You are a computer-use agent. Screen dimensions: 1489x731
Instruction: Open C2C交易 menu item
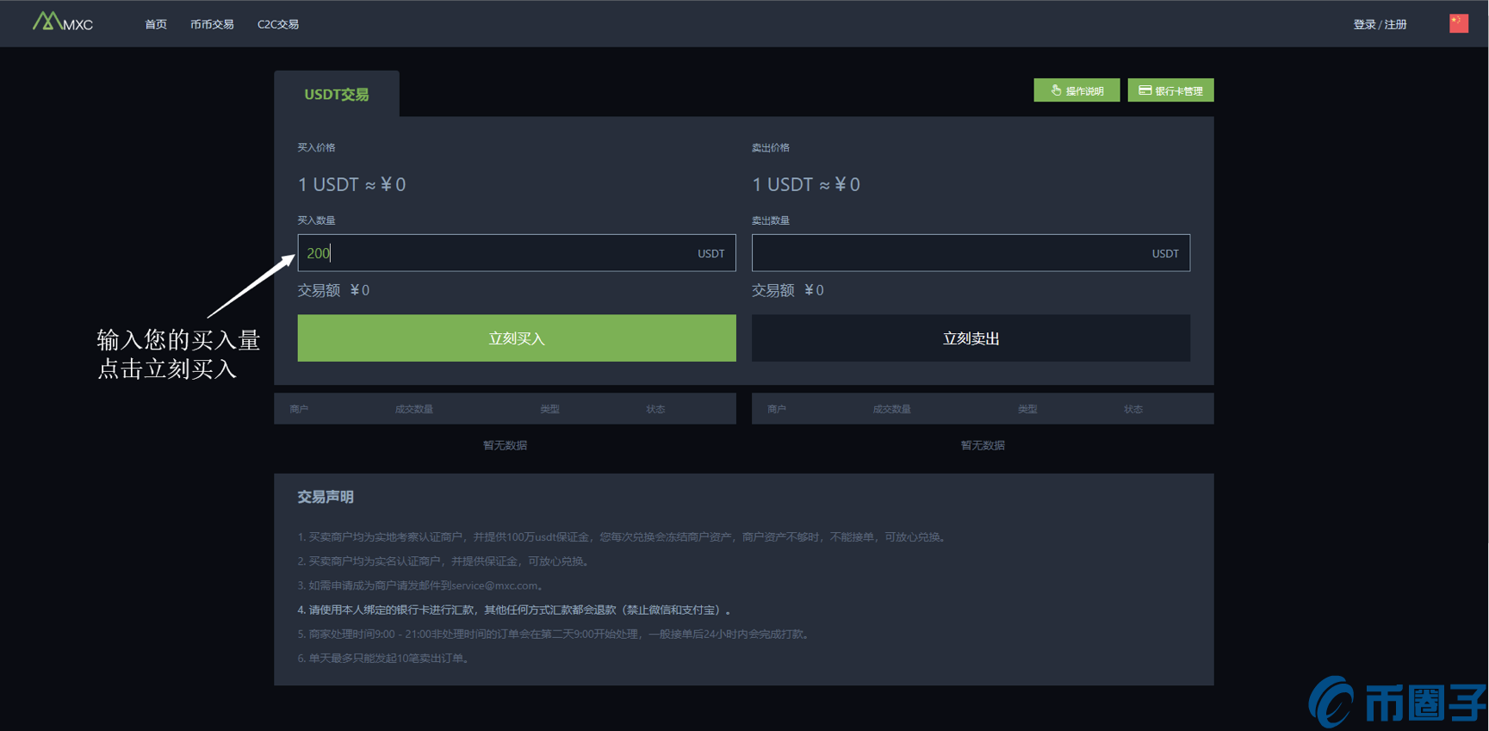click(x=278, y=24)
